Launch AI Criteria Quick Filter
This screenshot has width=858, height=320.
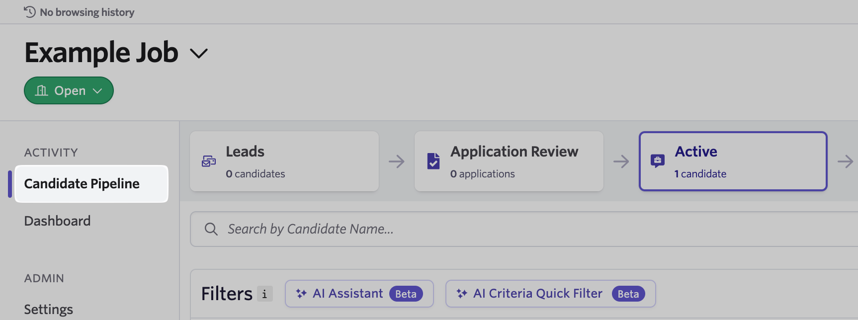tap(550, 294)
